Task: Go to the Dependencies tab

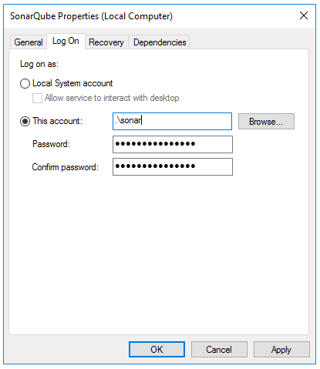Action: pos(160,42)
